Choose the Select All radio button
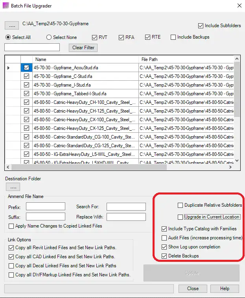Screen dimensions: 245x298 tap(8, 37)
